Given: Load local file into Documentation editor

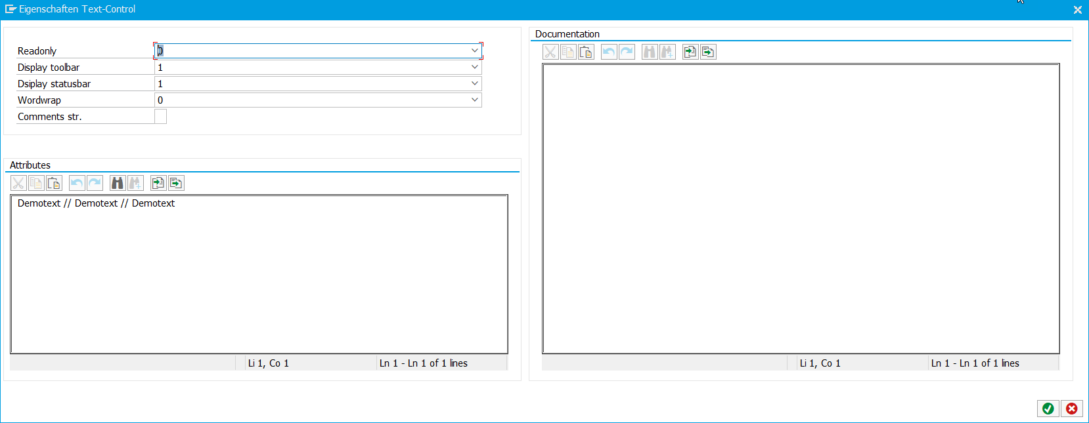Looking at the screenshot, I should click(690, 52).
